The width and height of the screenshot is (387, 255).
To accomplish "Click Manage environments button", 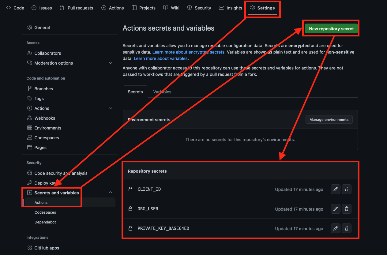I will (329, 120).
